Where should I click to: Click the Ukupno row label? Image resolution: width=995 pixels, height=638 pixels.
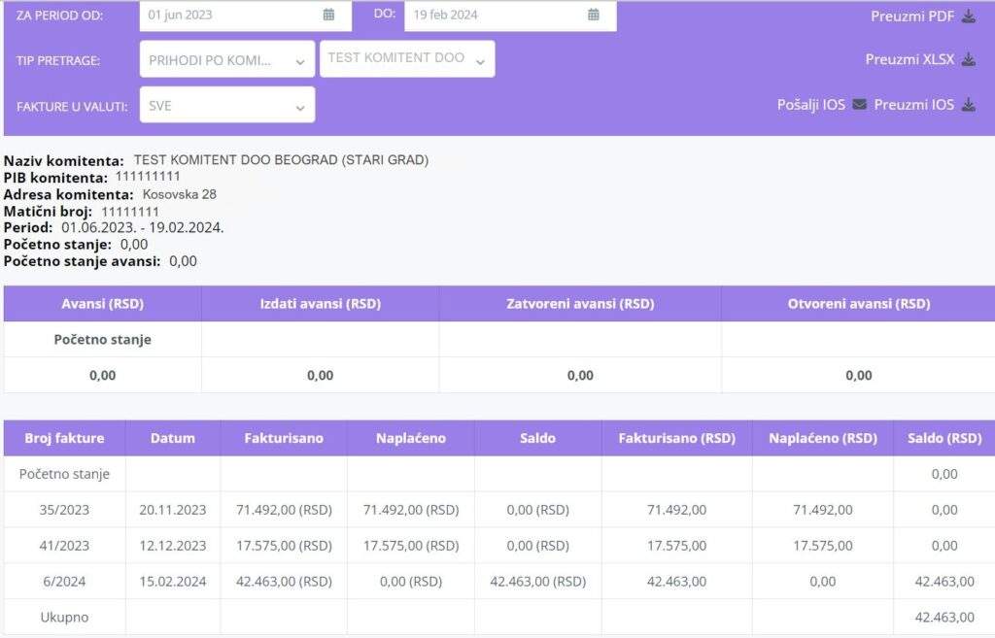point(64,617)
